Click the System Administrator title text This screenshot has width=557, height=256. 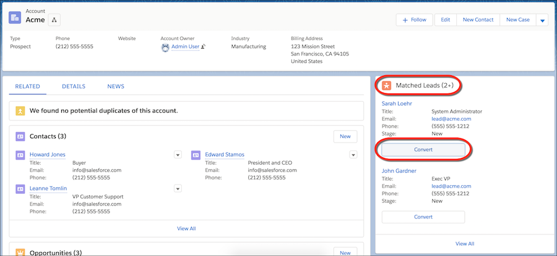(457, 111)
